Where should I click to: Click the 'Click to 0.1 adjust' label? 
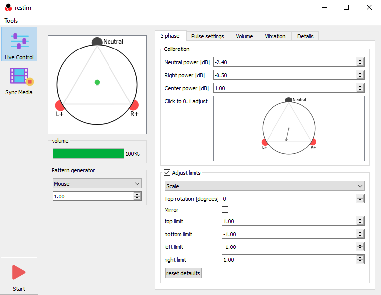[186, 101]
